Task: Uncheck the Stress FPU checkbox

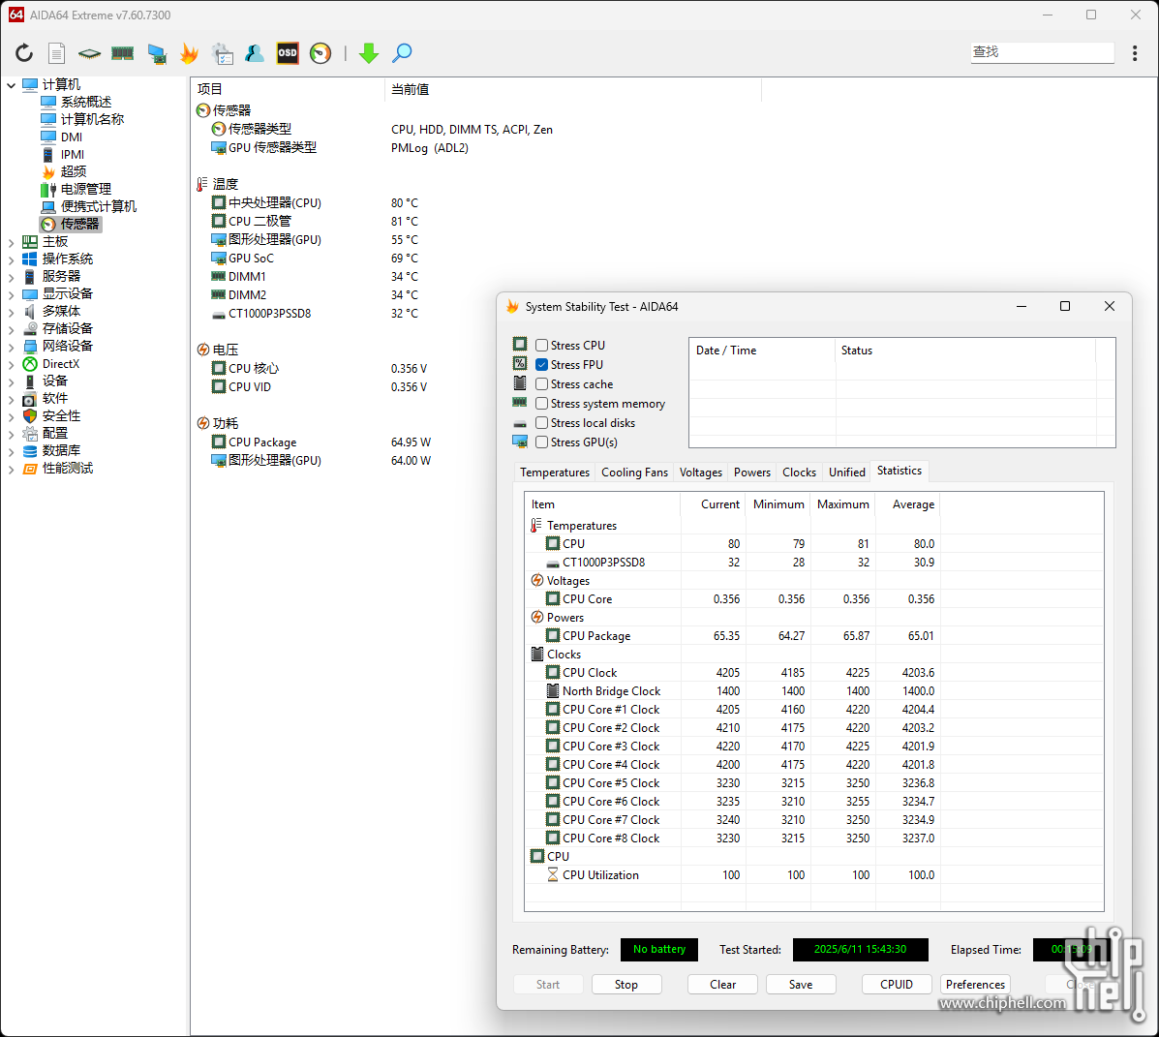Action: pos(542,364)
